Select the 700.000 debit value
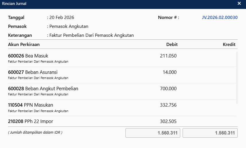Image resolution: width=246 pixels, height=148 pixels. point(168,89)
